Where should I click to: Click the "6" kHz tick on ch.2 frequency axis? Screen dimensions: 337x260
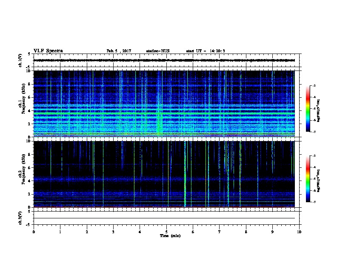click(29, 168)
